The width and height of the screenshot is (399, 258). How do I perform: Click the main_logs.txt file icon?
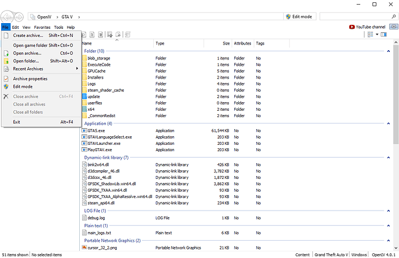point(84,233)
